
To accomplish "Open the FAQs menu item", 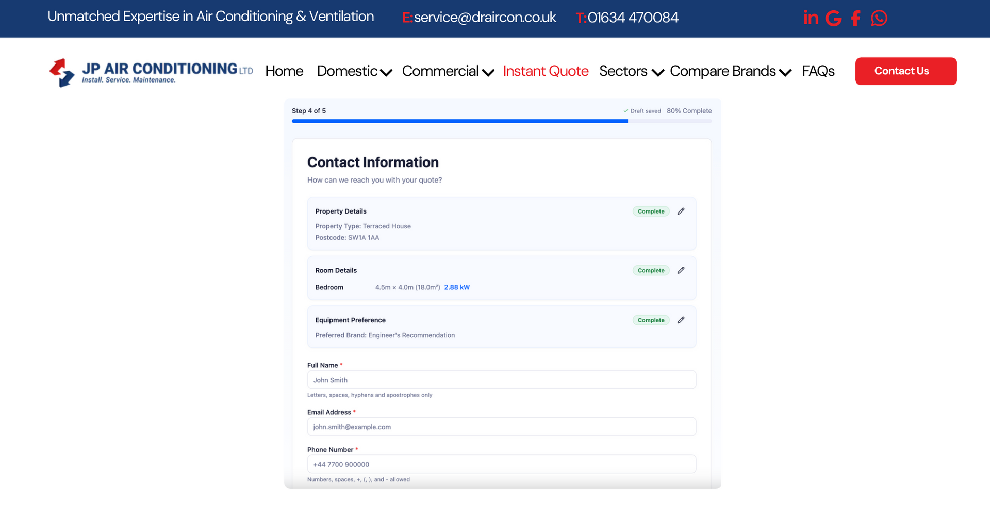I will (818, 71).
